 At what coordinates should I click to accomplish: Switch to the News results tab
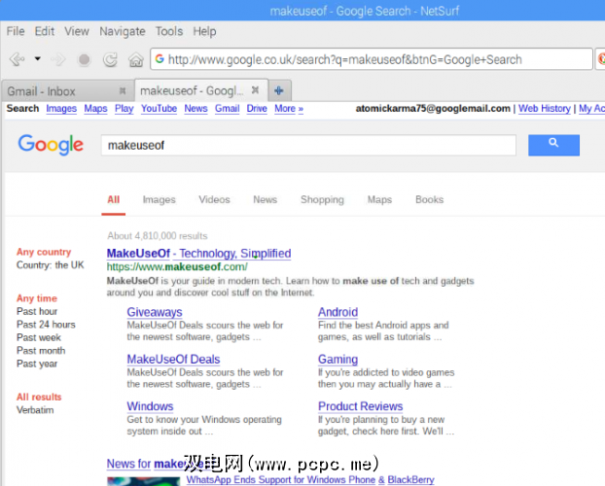pos(266,200)
